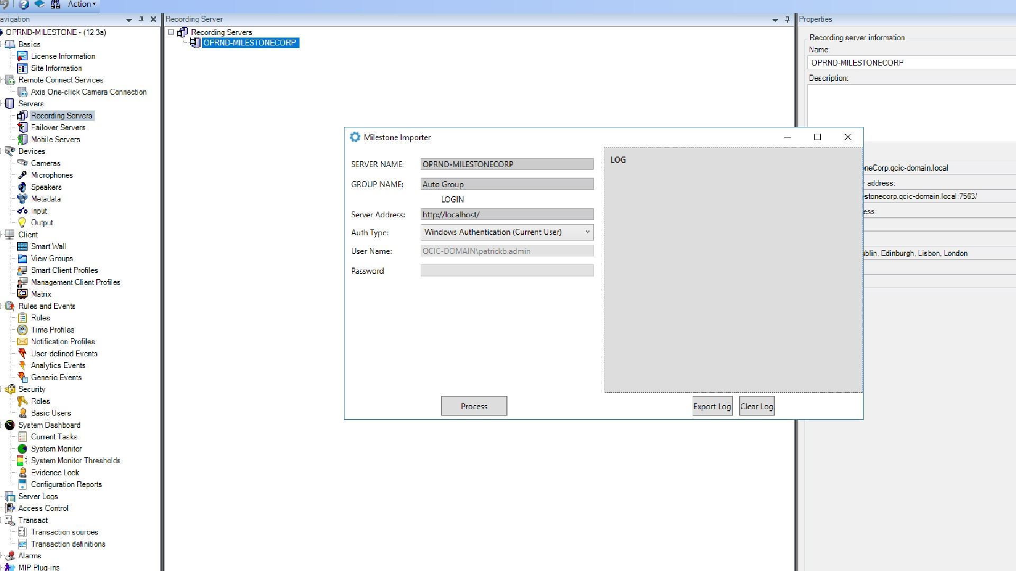Select the Server Logs node
The height and width of the screenshot is (571, 1016).
[x=38, y=496]
